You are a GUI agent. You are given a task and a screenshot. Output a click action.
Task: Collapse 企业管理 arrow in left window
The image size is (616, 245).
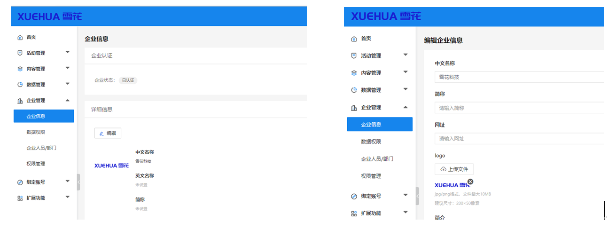click(68, 100)
